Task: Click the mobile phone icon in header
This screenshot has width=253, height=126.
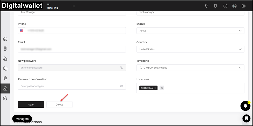Action: pos(216,6)
